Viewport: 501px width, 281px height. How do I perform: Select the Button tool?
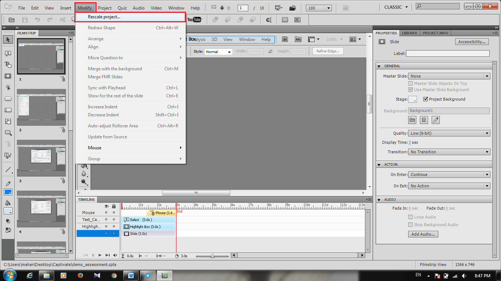tap(8, 99)
